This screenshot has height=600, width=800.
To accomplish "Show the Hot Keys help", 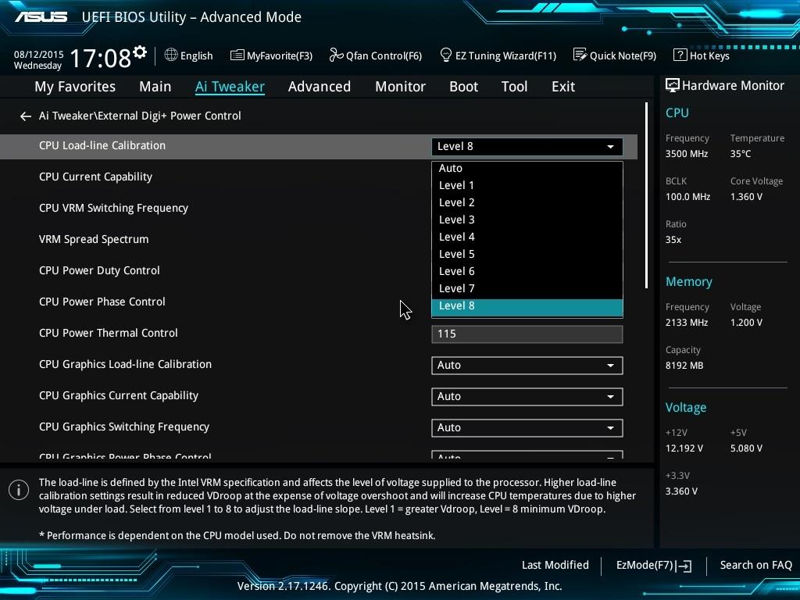I will [701, 55].
